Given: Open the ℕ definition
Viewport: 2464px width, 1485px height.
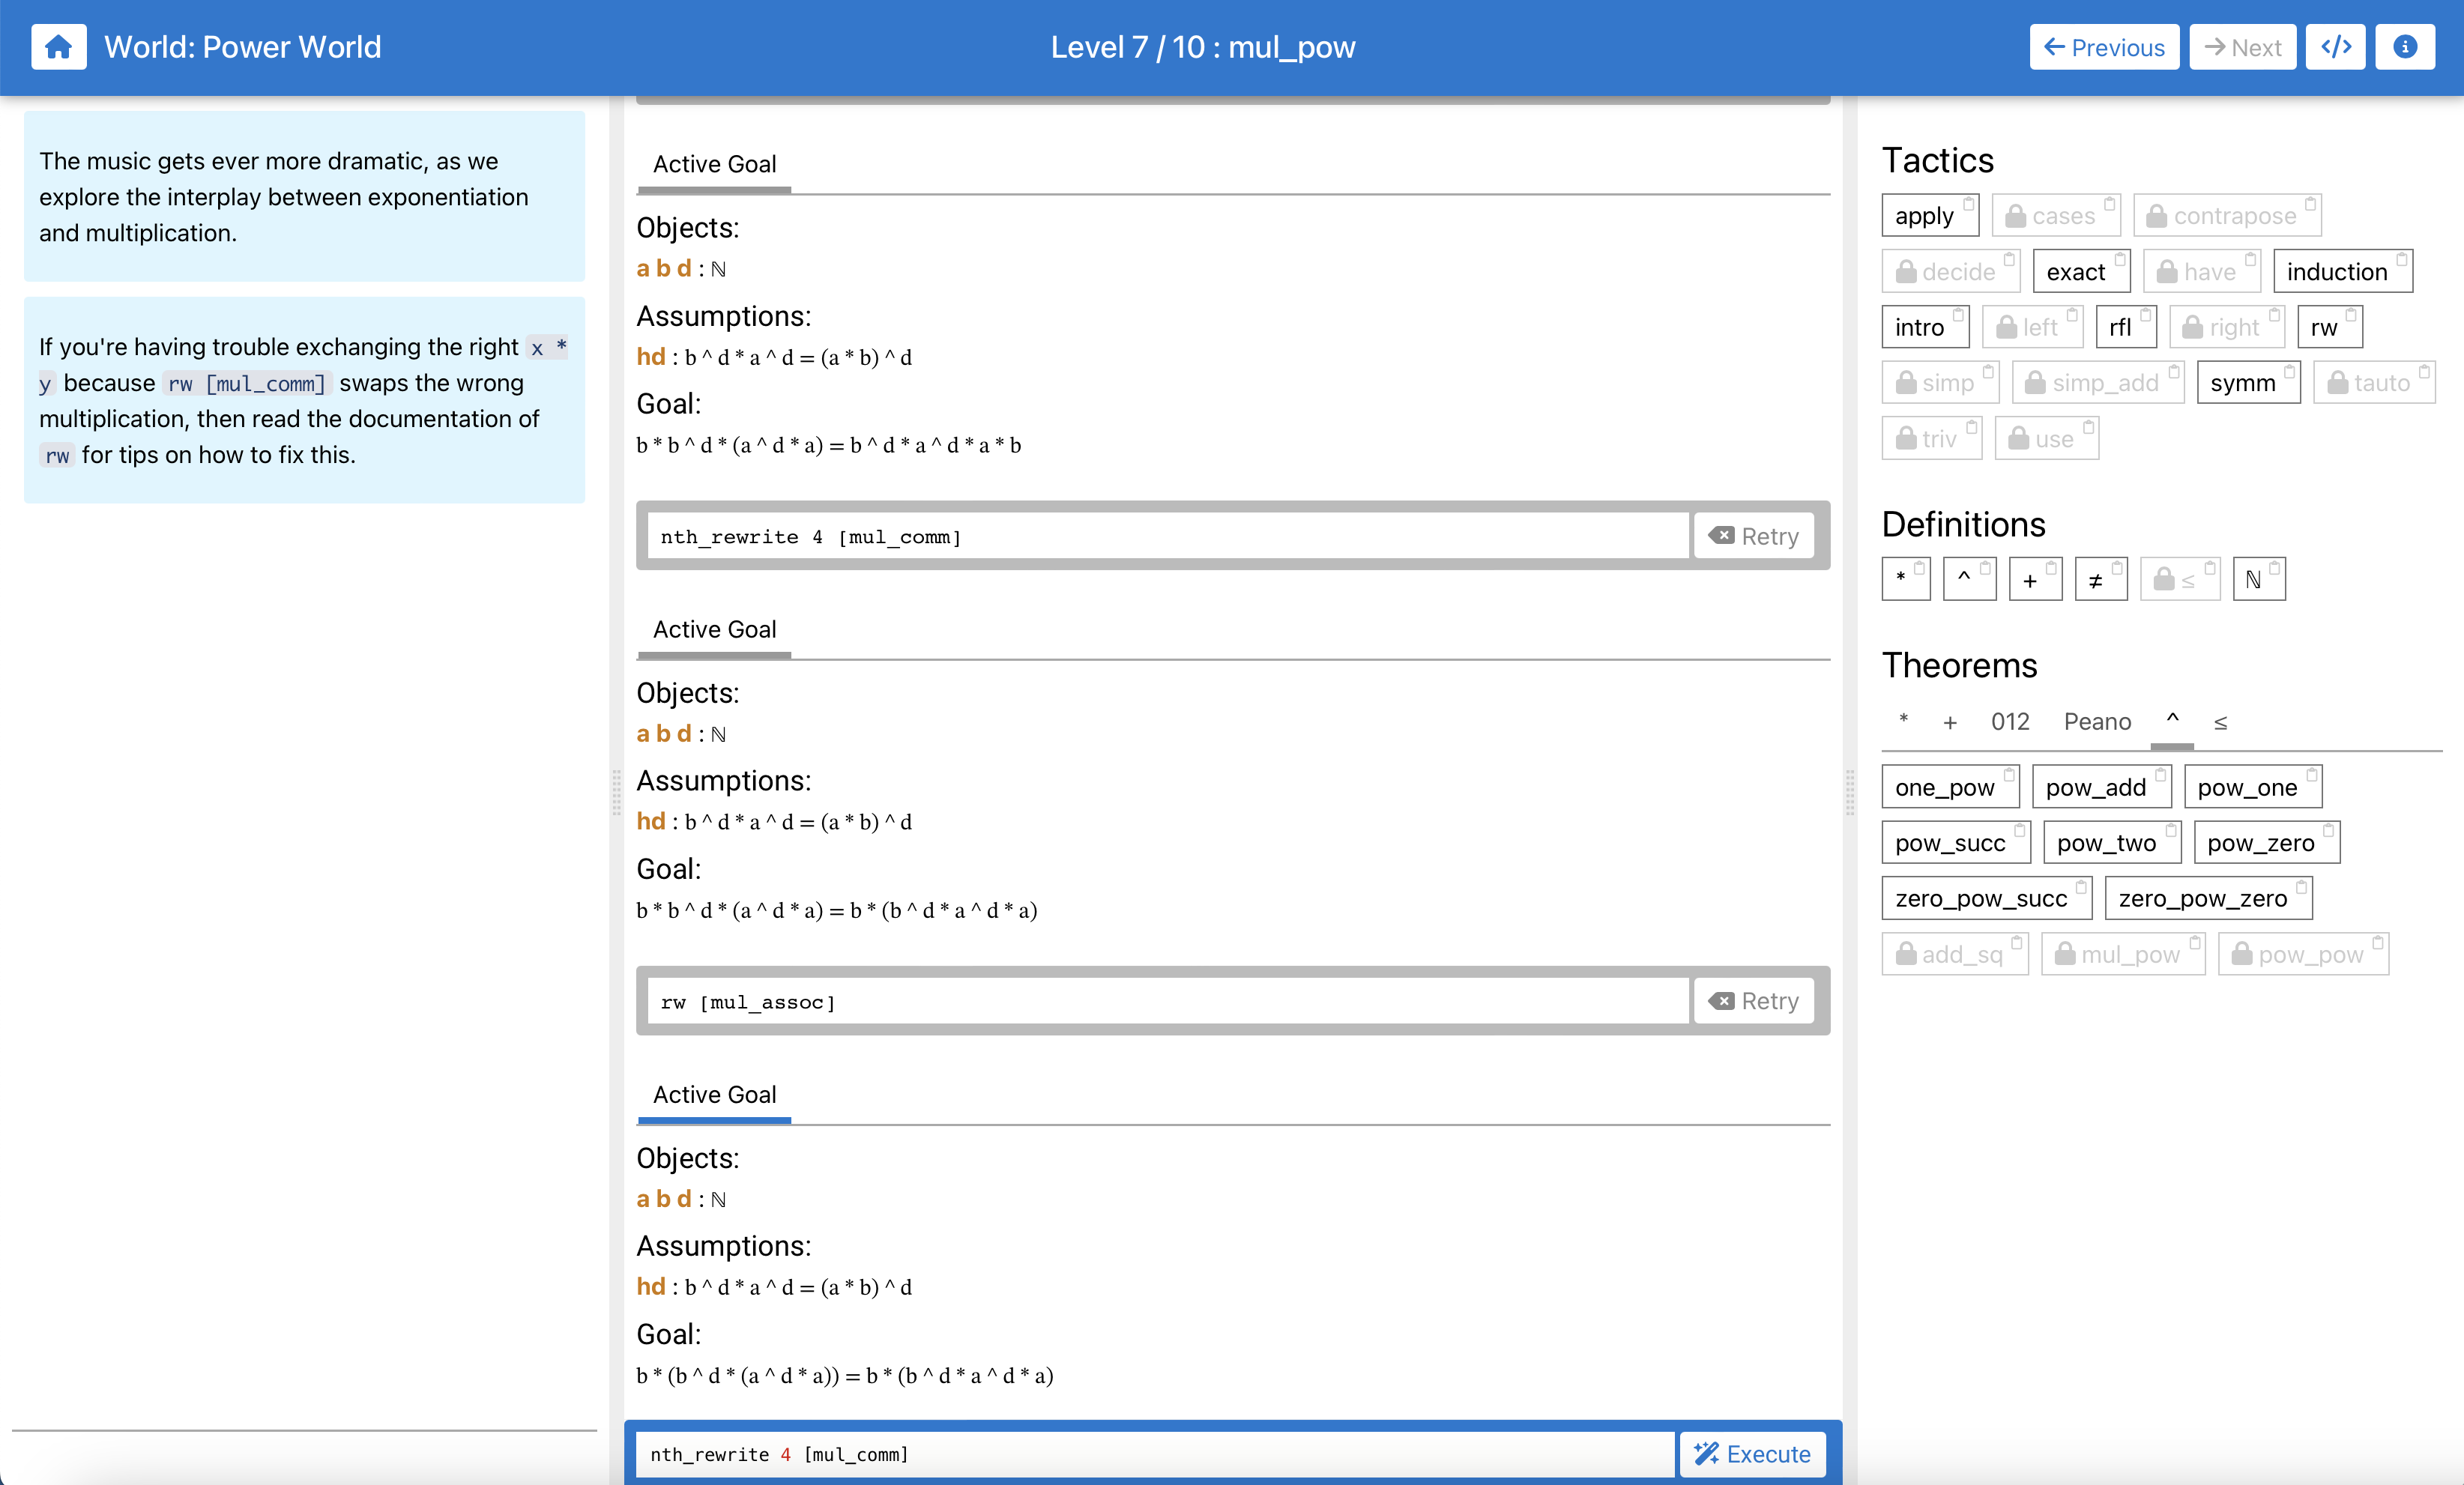Looking at the screenshot, I should [x=2259, y=579].
